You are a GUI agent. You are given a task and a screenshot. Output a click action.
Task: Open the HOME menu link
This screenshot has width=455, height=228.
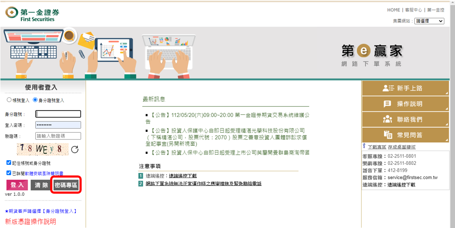(x=393, y=10)
